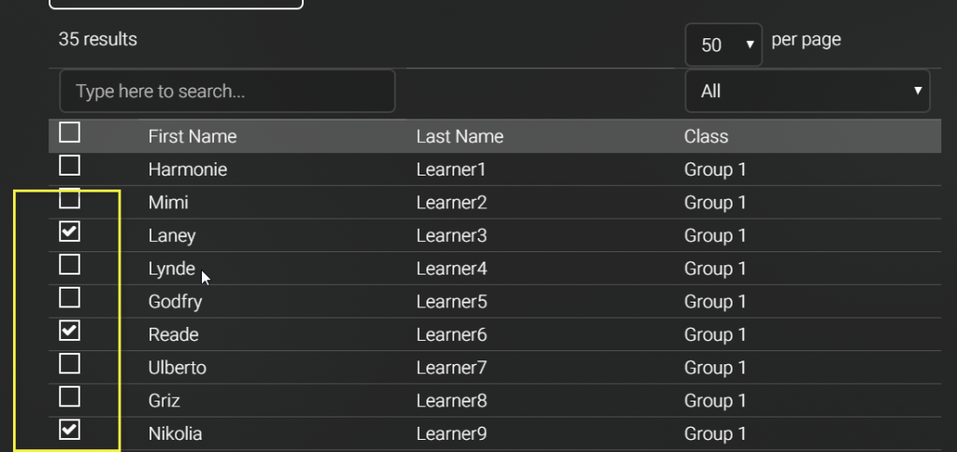957x452 pixels.
Task: Check the select-all checkbox in header row
Action: 69,133
